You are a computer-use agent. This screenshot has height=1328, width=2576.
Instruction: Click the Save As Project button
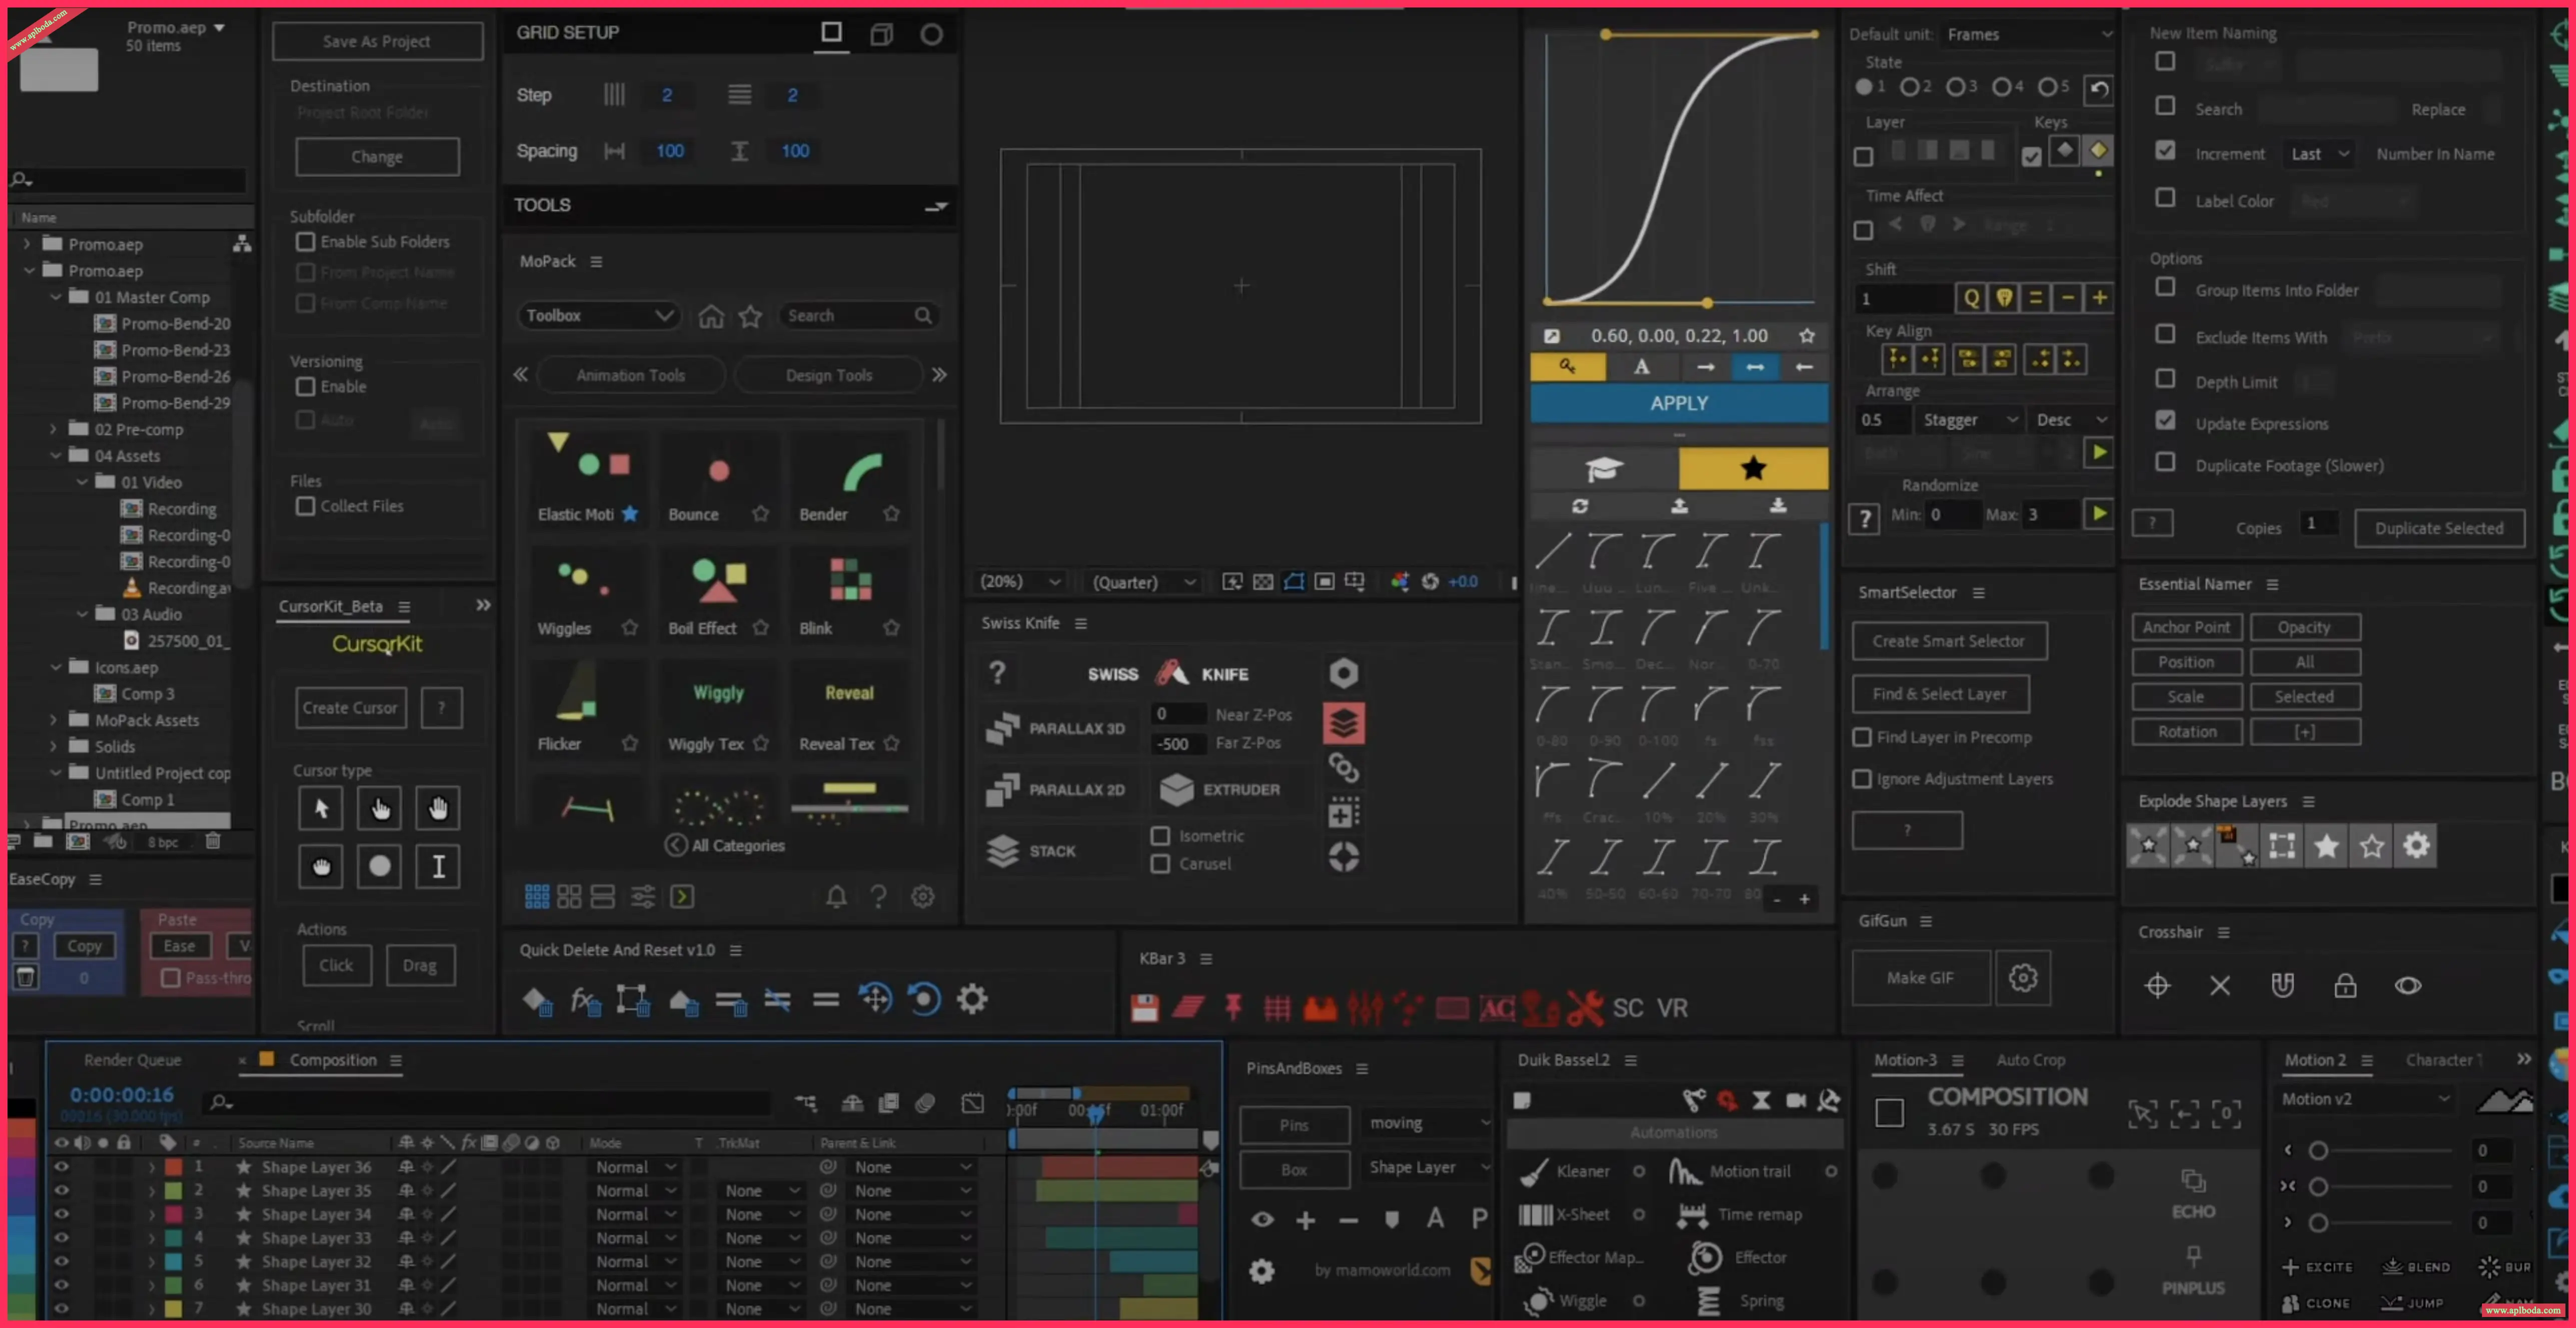[377, 41]
